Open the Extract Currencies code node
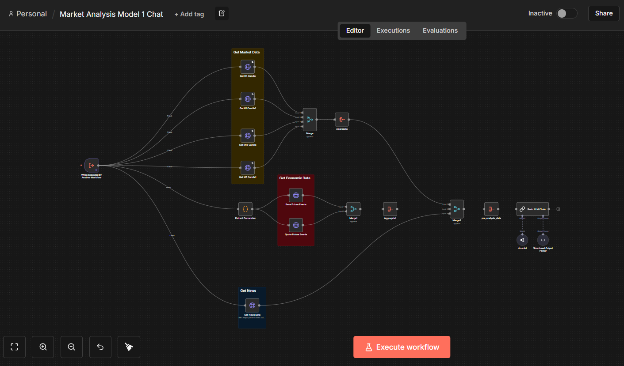This screenshot has width=624, height=366. (x=245, y=210)
